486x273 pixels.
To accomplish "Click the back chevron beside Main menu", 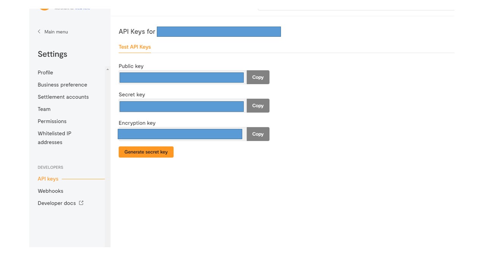I will (39, 31).
